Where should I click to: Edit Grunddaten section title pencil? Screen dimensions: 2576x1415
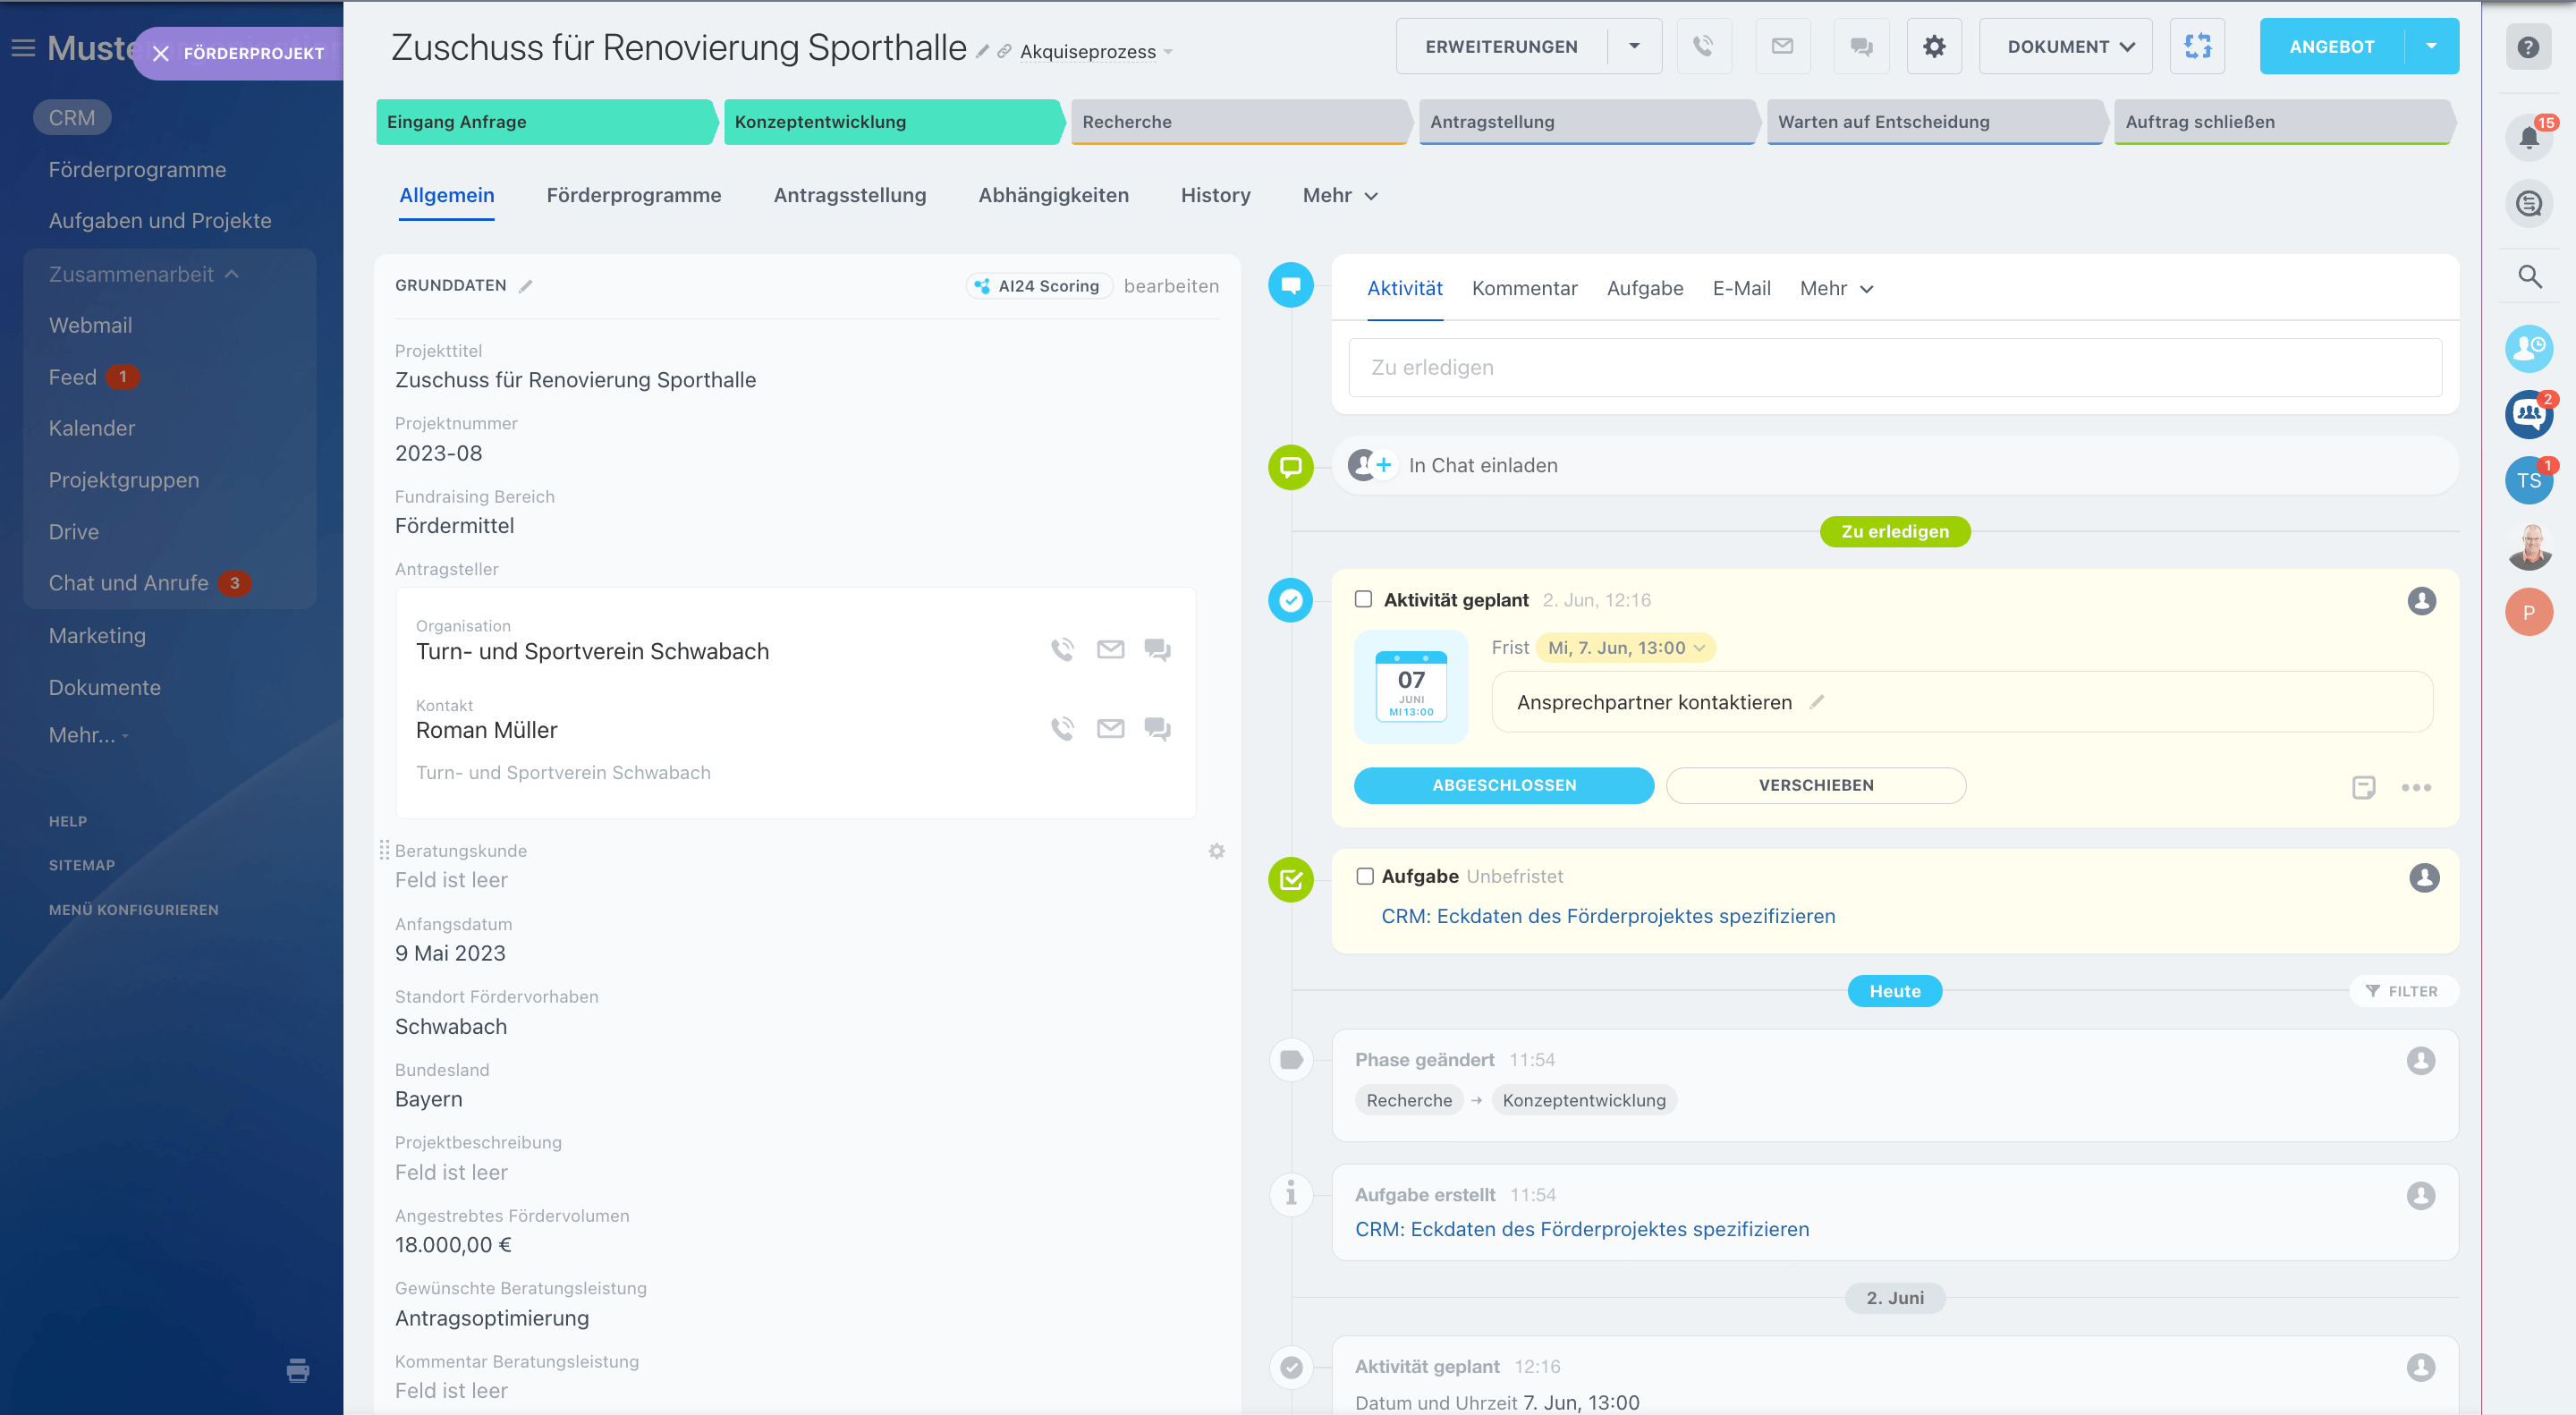[526, 286]
